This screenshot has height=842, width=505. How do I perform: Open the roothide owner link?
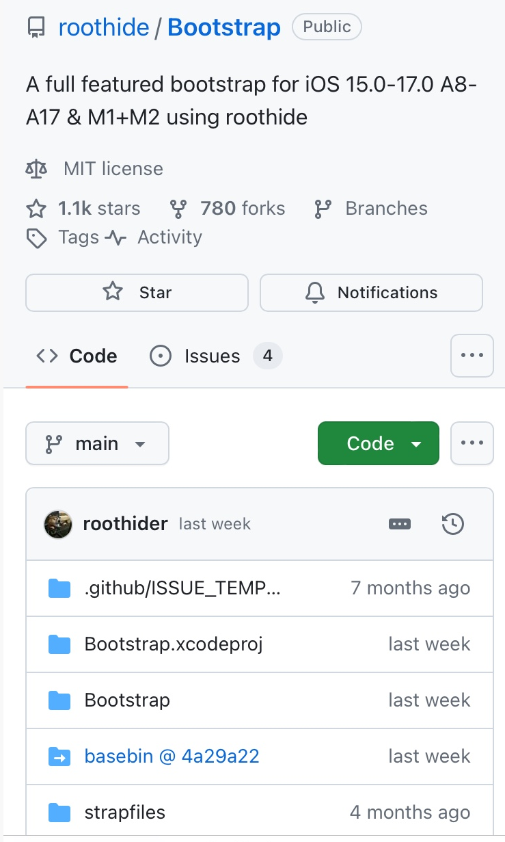pyautogui.click(x=104, y=27)
